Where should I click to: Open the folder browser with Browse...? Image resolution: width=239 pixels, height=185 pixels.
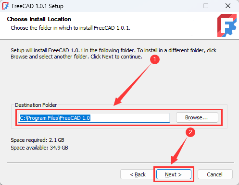coord(197,117)
